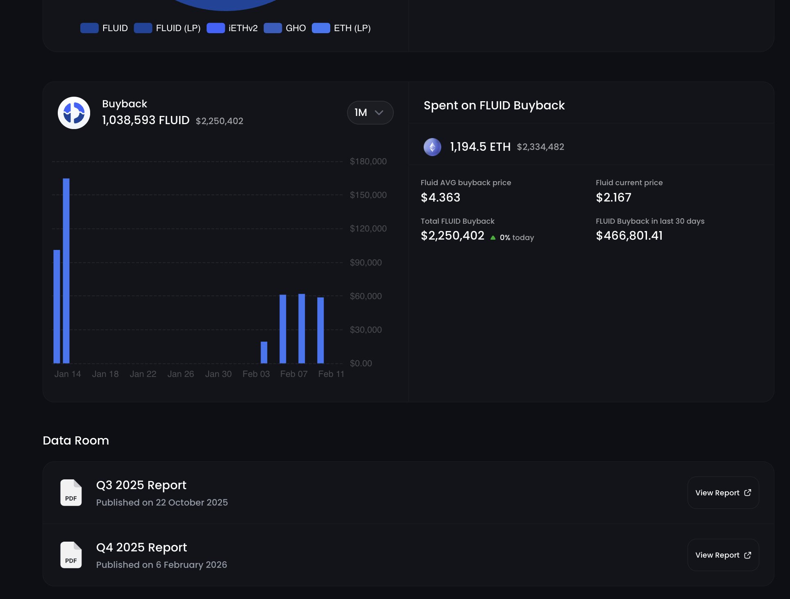Click the FLUID token logo icon

(x=74, y=113)
